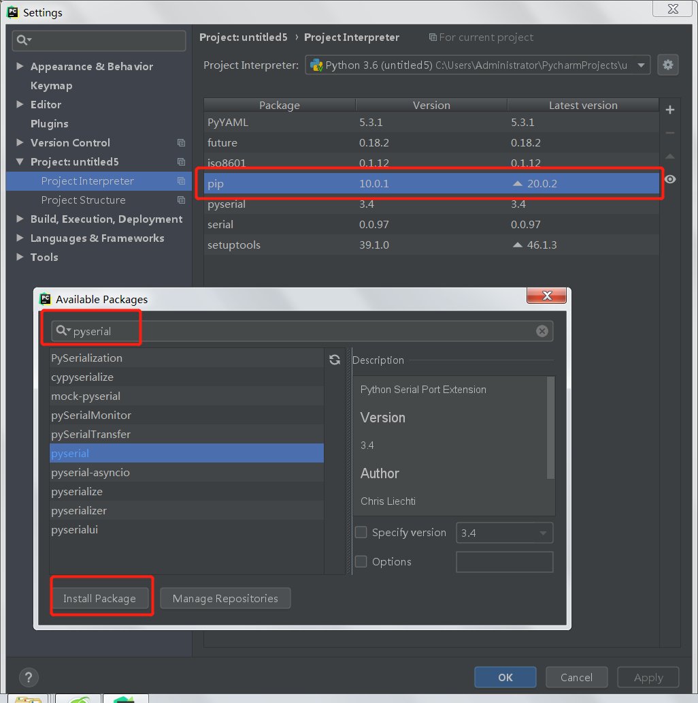The width and height of the screenshot is (698, 703).
Task: Select the serial package row
Action: tap(431, 225)
